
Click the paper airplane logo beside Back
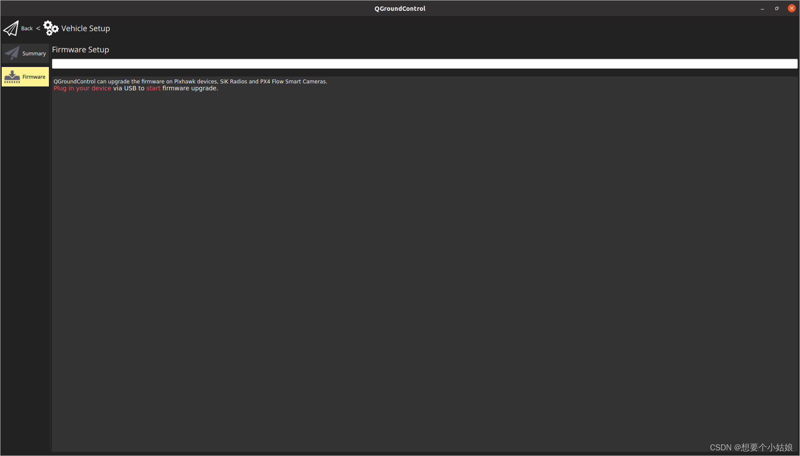[x=11, y=28]
